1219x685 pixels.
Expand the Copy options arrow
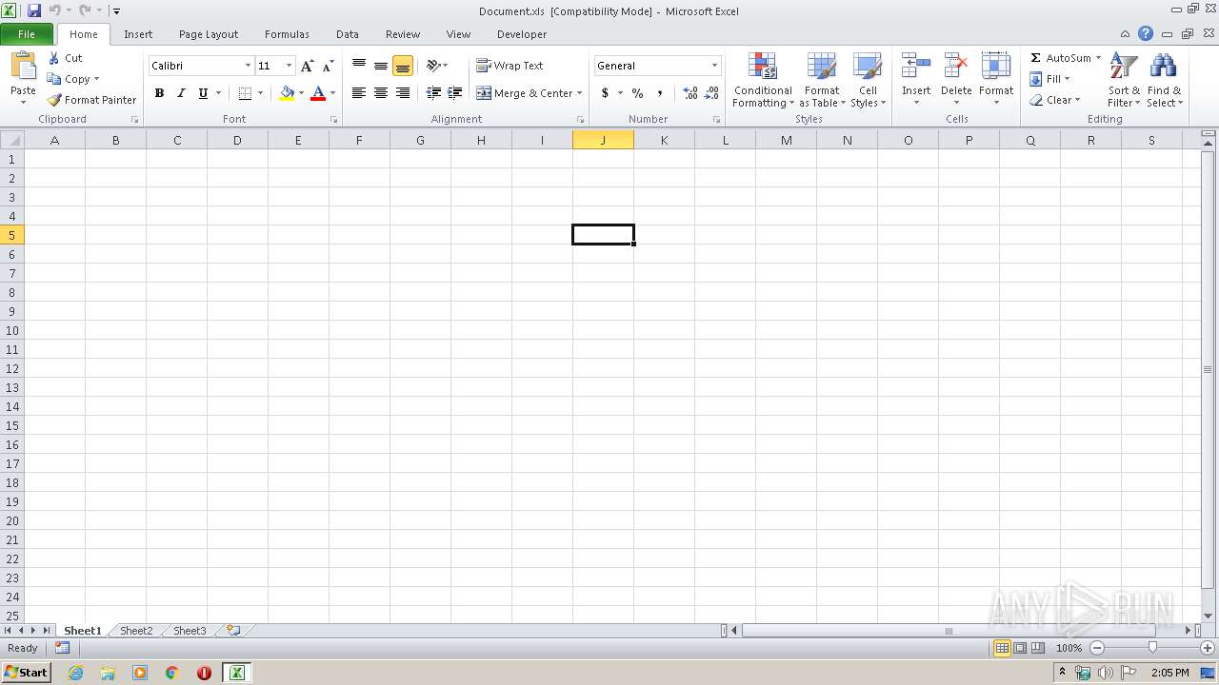[96, 79]
